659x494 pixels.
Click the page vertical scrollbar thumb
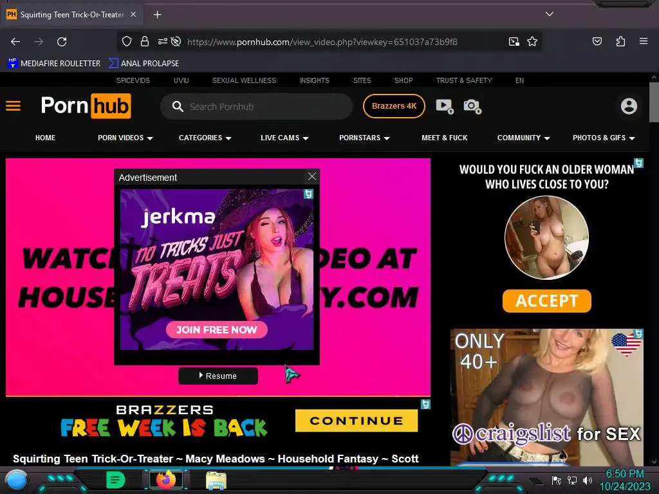(x=654, y=102)
